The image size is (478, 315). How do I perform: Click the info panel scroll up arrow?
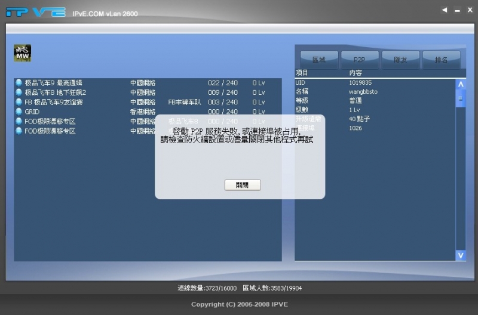[x=461, y=84]
